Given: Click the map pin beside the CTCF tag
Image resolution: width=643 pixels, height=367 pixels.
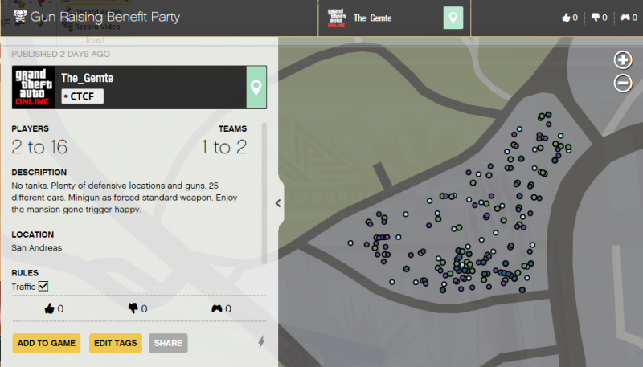Looking at the screenshot, I should [x=256, y=87].
